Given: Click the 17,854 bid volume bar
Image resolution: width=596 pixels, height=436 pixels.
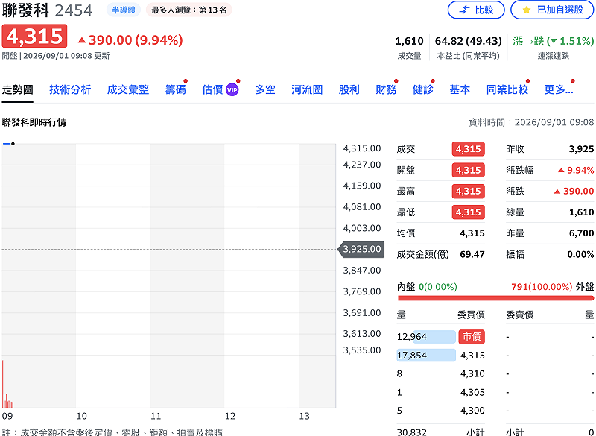Looking at the screenshot, I should click(x=426, y=355).
